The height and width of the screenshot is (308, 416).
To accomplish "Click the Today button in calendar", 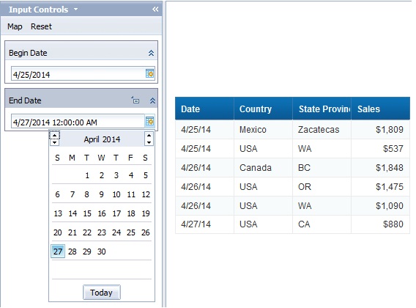I will [102, 293].
